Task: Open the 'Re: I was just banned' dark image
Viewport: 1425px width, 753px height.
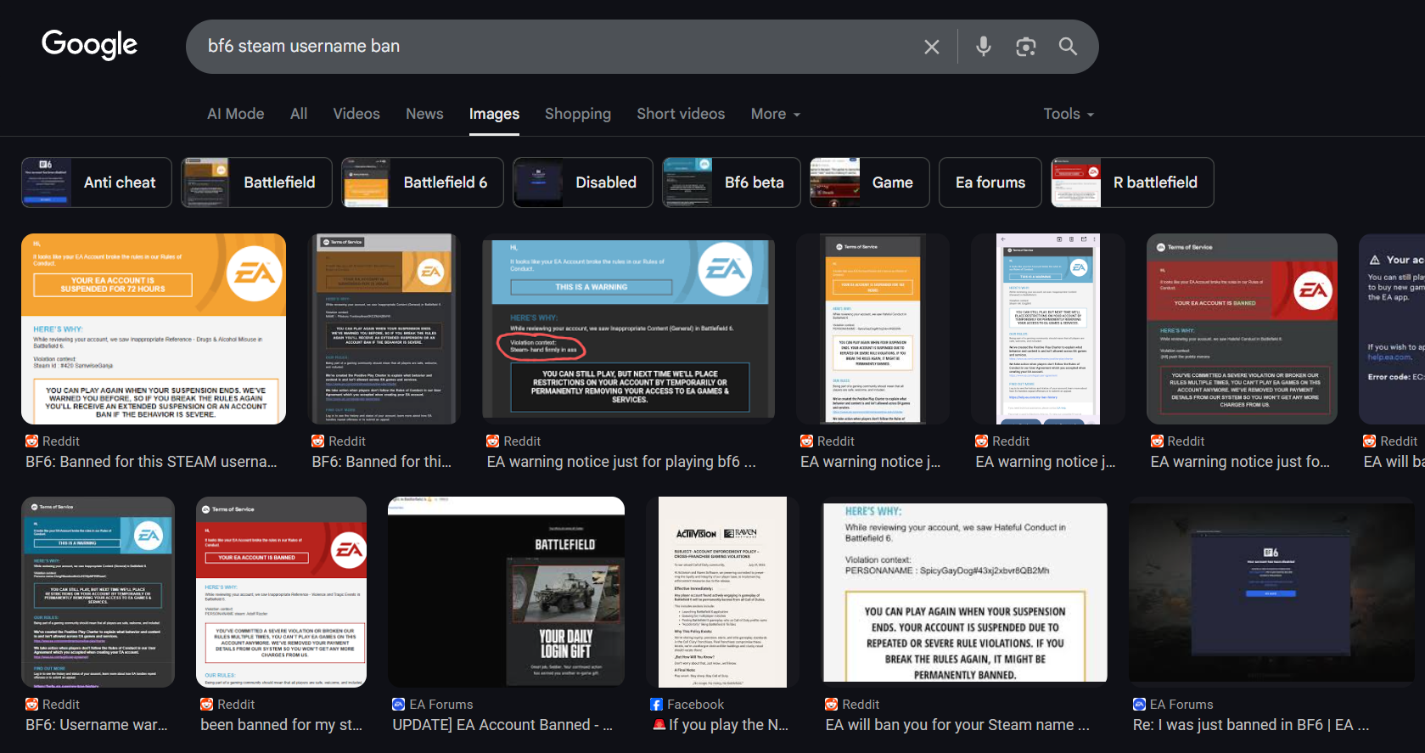Action: click(1271, 592)
